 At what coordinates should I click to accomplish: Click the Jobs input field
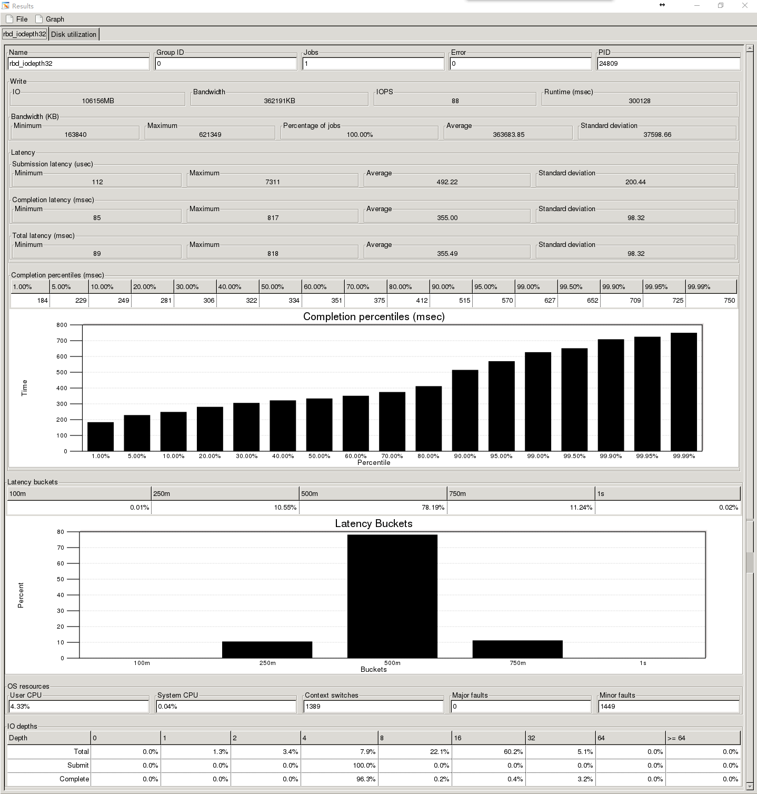[x=373, y=63]
